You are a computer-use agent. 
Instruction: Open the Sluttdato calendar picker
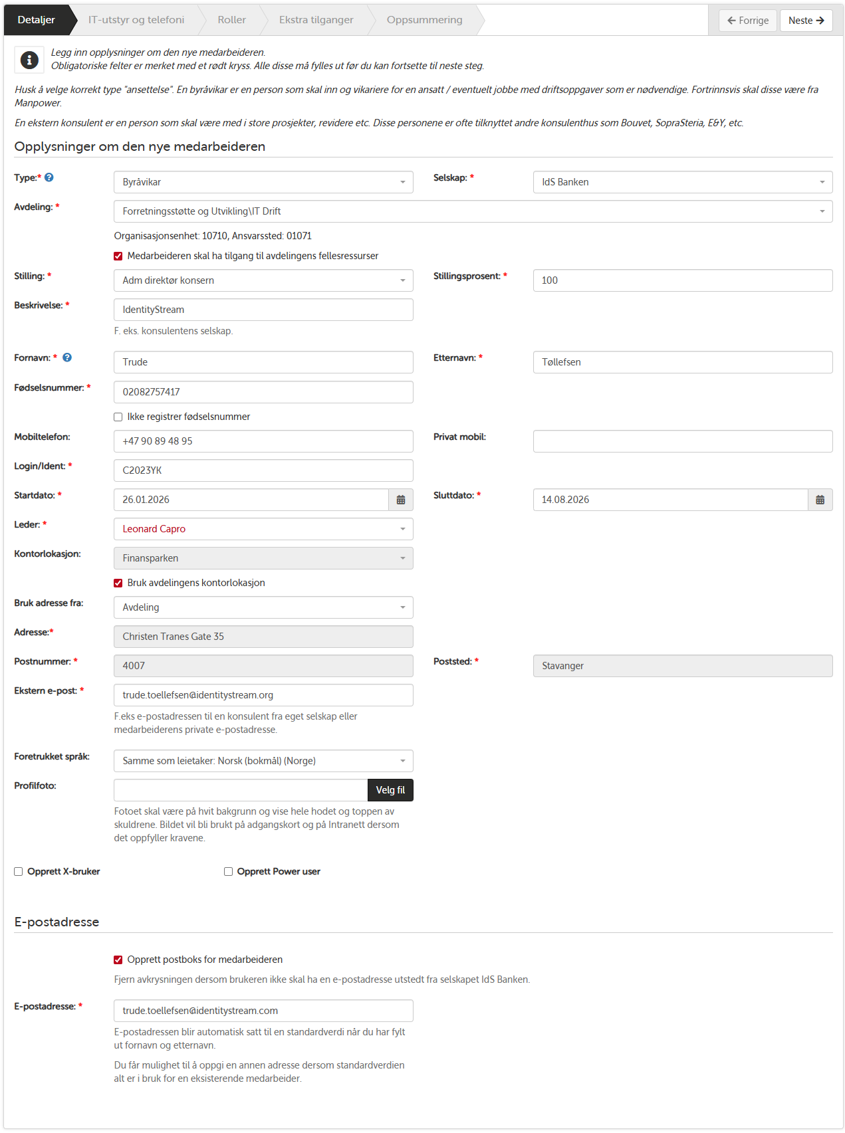pyautogui.click(x=820, y=500)
